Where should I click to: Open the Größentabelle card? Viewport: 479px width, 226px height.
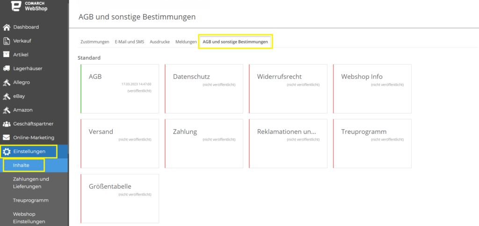coord(120,198)
